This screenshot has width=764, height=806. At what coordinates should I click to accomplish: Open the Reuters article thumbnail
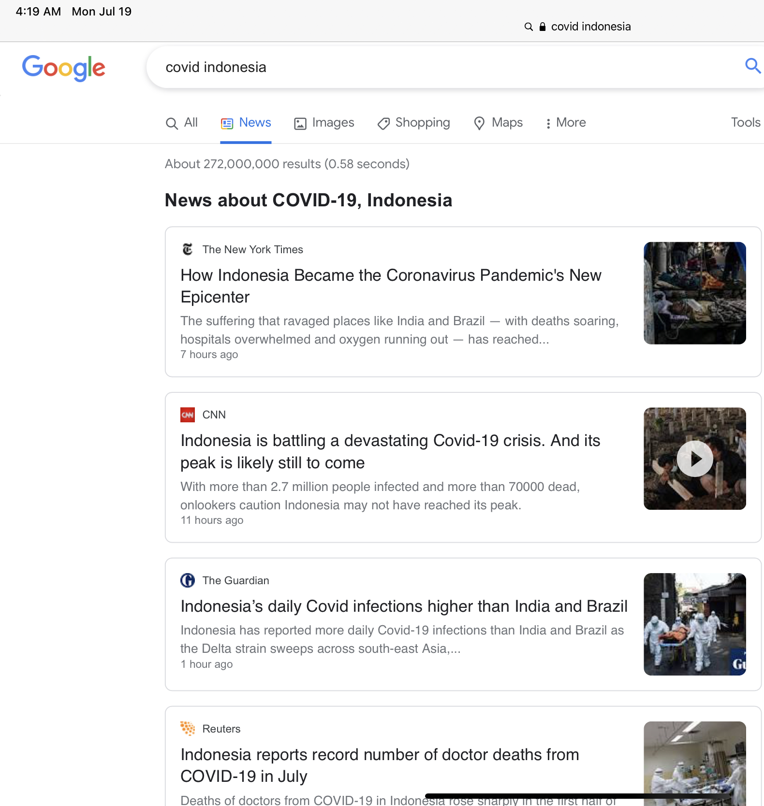695,763
